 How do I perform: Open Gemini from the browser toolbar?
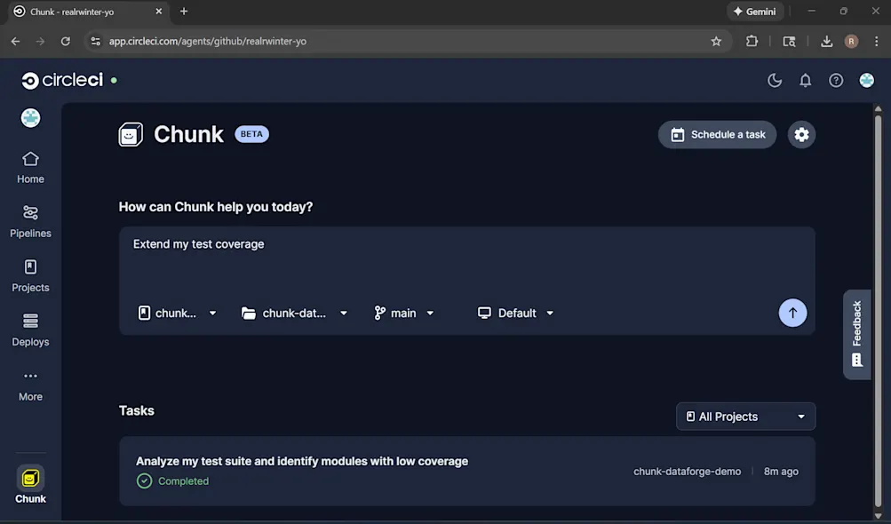pos(754,12)
